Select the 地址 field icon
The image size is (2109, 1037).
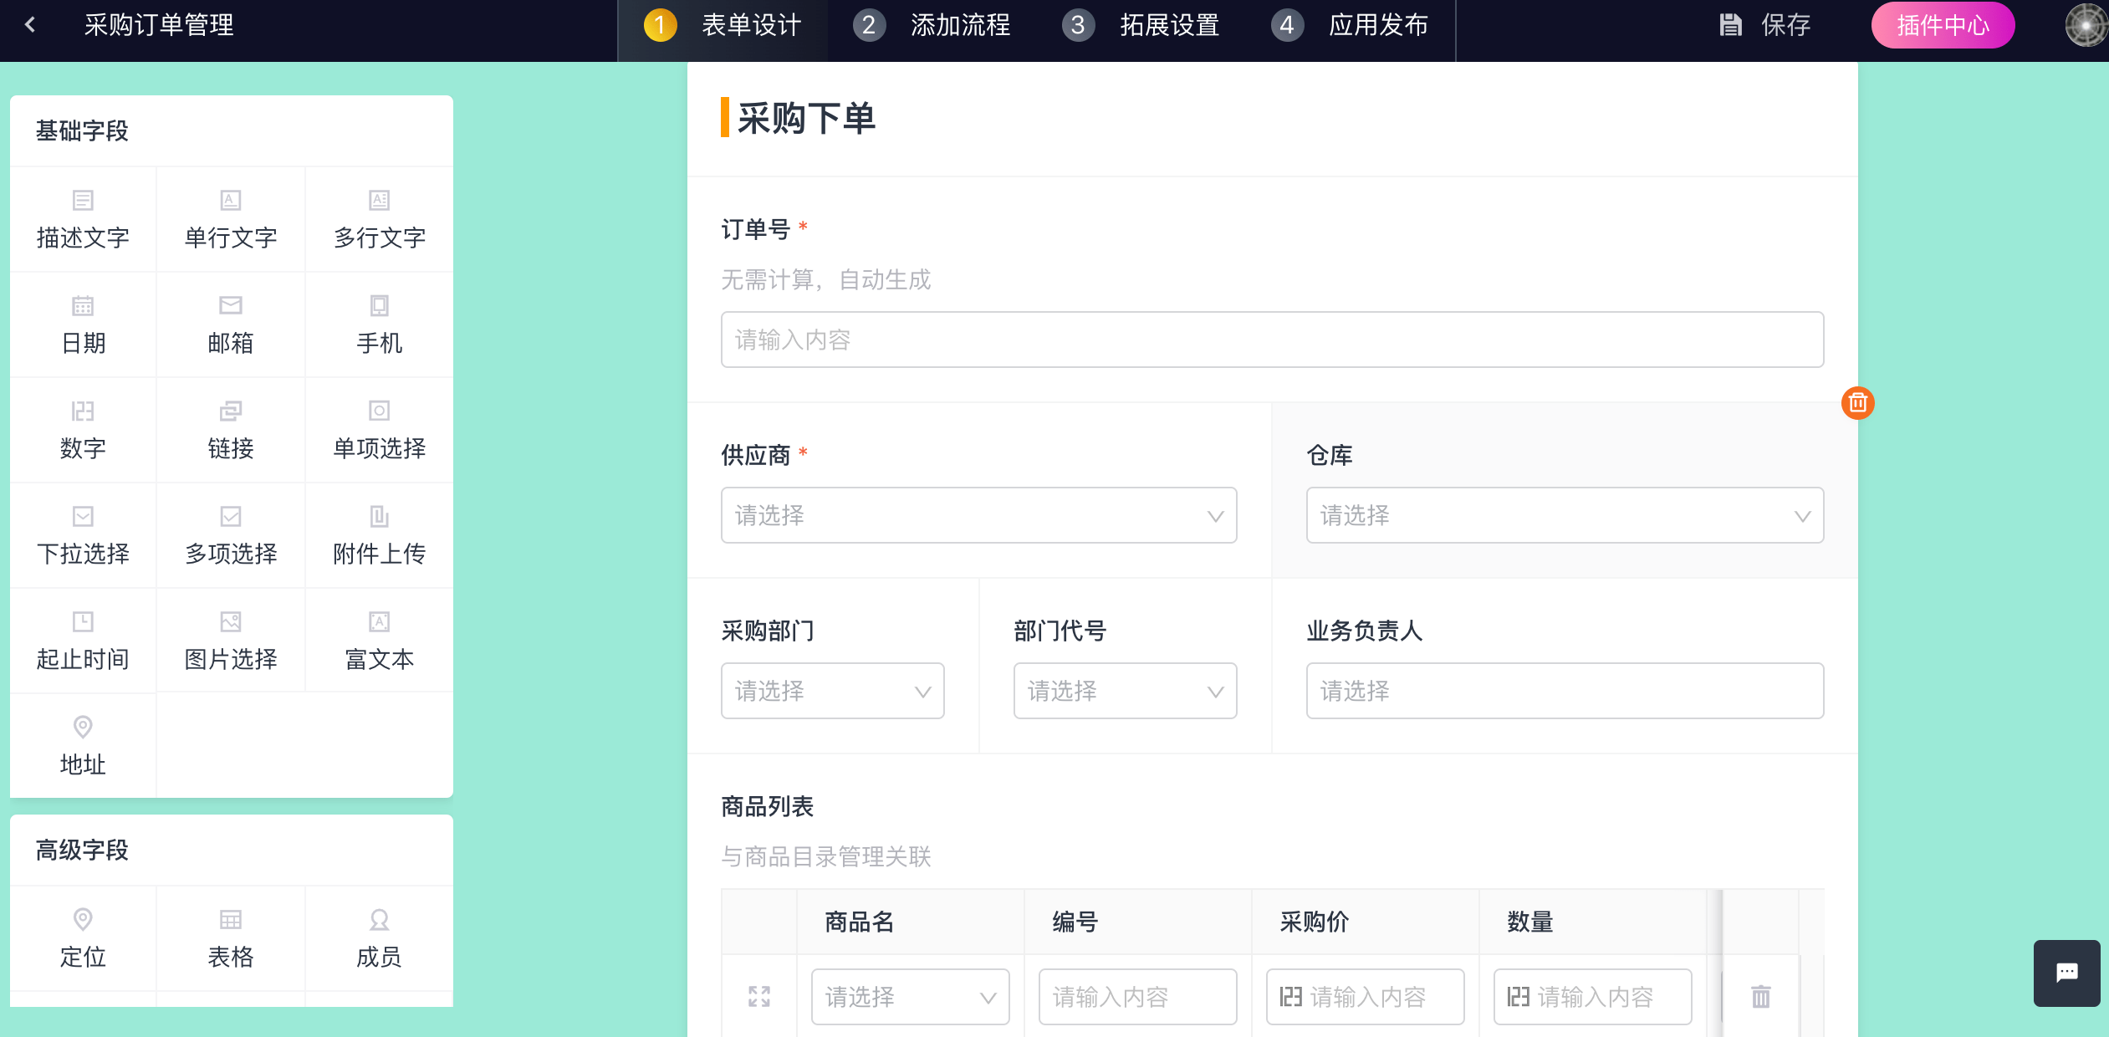tap(83, 728)
